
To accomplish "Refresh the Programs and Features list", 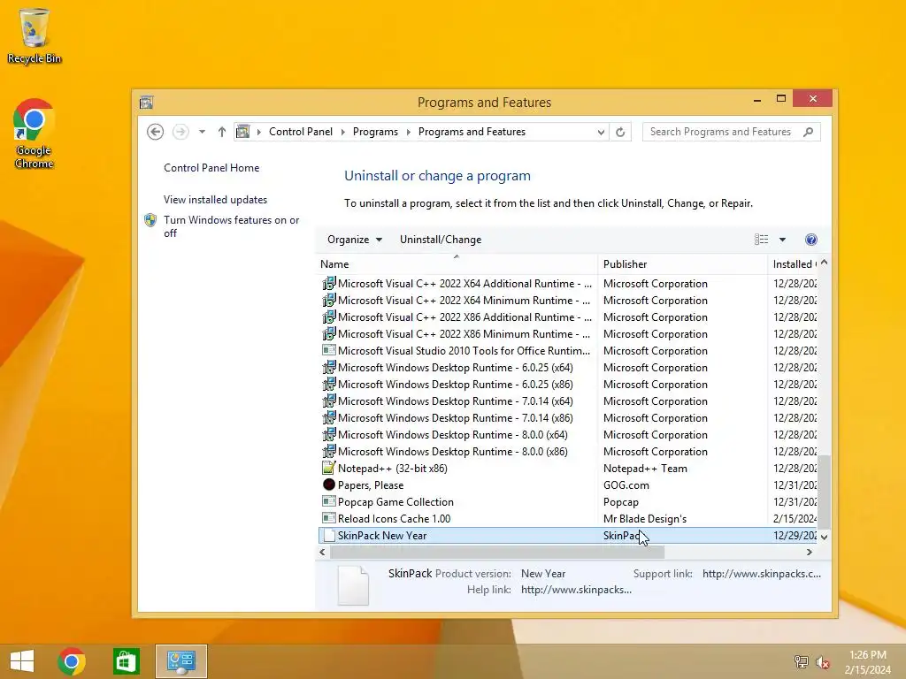I will 620,132.
